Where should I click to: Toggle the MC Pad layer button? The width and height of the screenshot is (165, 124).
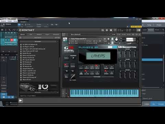tap(87, 72)
